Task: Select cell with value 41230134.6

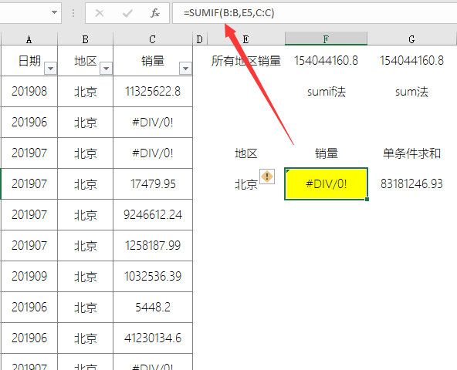Action: (153, 338)
